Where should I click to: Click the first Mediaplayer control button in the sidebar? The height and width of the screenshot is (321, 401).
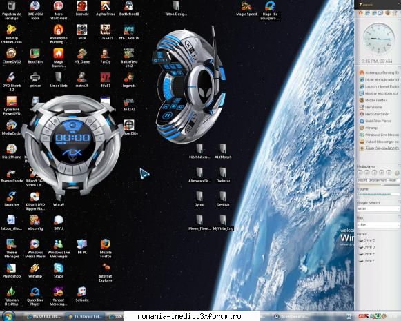pyautogui.click(x=360, y=173)
